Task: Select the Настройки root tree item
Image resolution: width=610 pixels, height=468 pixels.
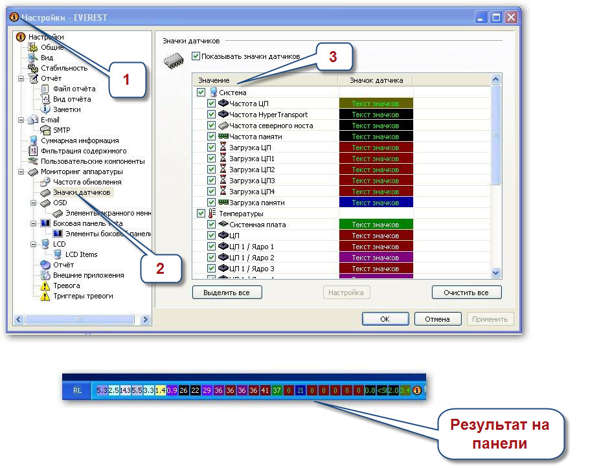Action: [46, 37]
